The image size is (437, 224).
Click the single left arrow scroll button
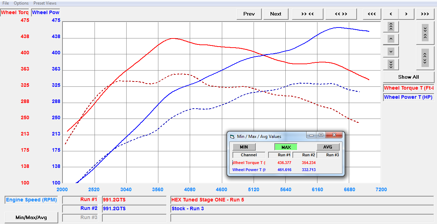coord(391,14)
